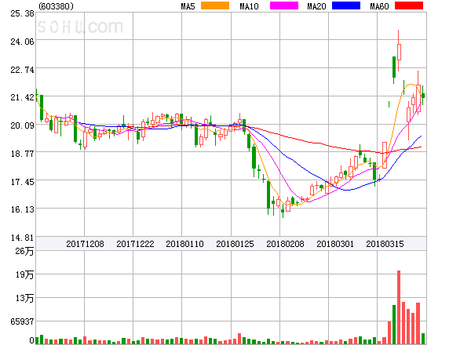Select the 20180301 date label
Image resolution: width=471 pixels, height=345 pixels.
click(x=335, y=244)
